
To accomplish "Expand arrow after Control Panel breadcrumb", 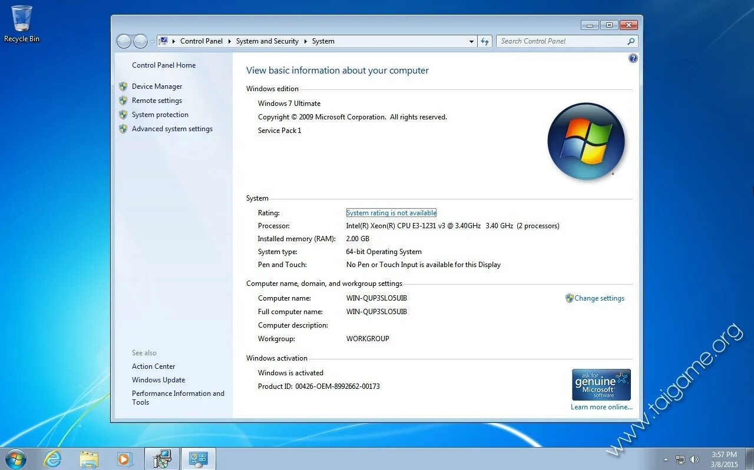I will click(x=230, y=41).
